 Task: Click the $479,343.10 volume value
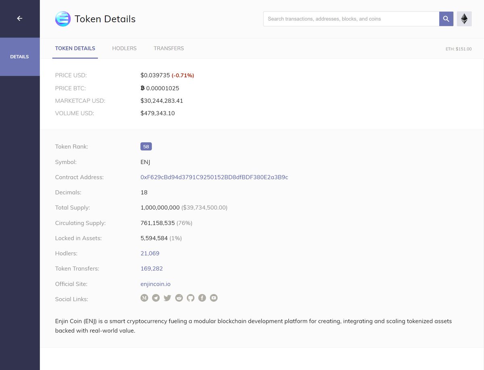click(x=158, y=113)
